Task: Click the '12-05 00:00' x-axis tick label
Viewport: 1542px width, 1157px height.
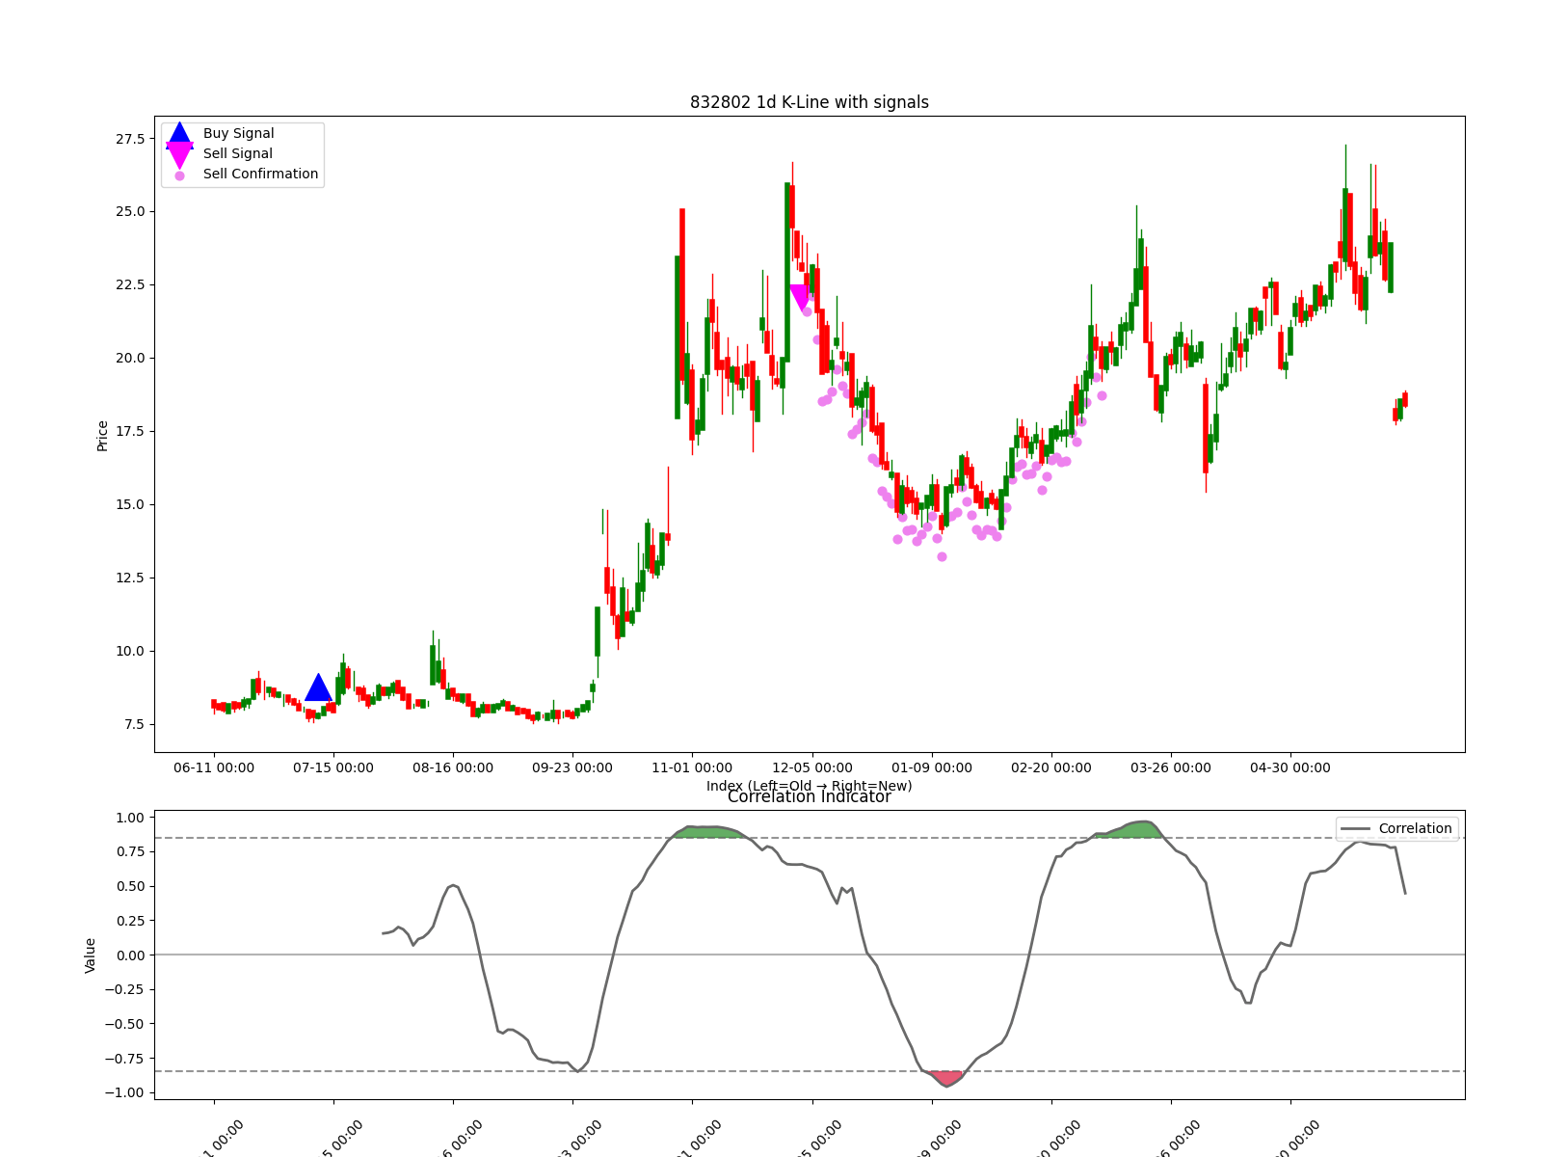Action: pyautogui.click(x=811, y=768)
